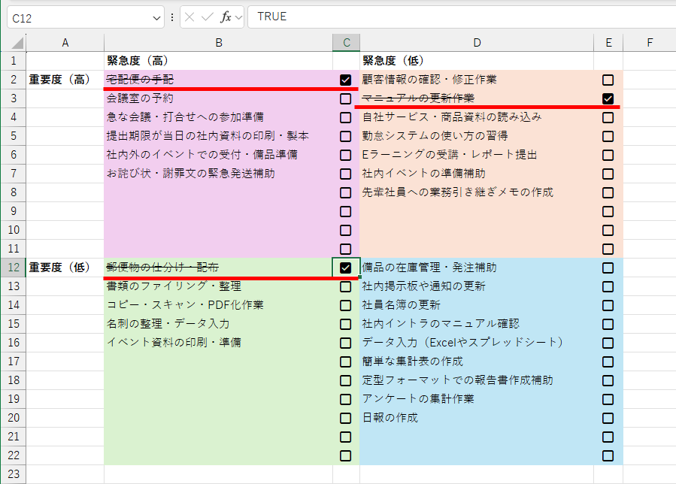Open the Name Box dropdown
The height and width of the screenshot is (484, 676).
point(156,17)
